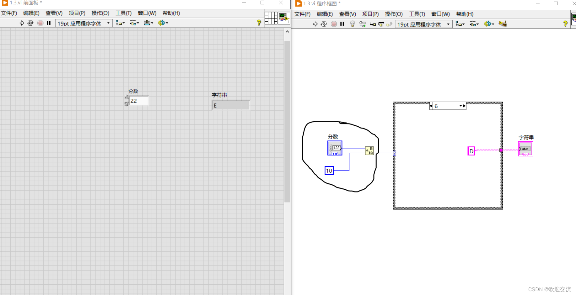The width and height of the screenshot is (576, 295).
Task: Select 字符串 indicator terminal on diagram
Action: [525, 149]
